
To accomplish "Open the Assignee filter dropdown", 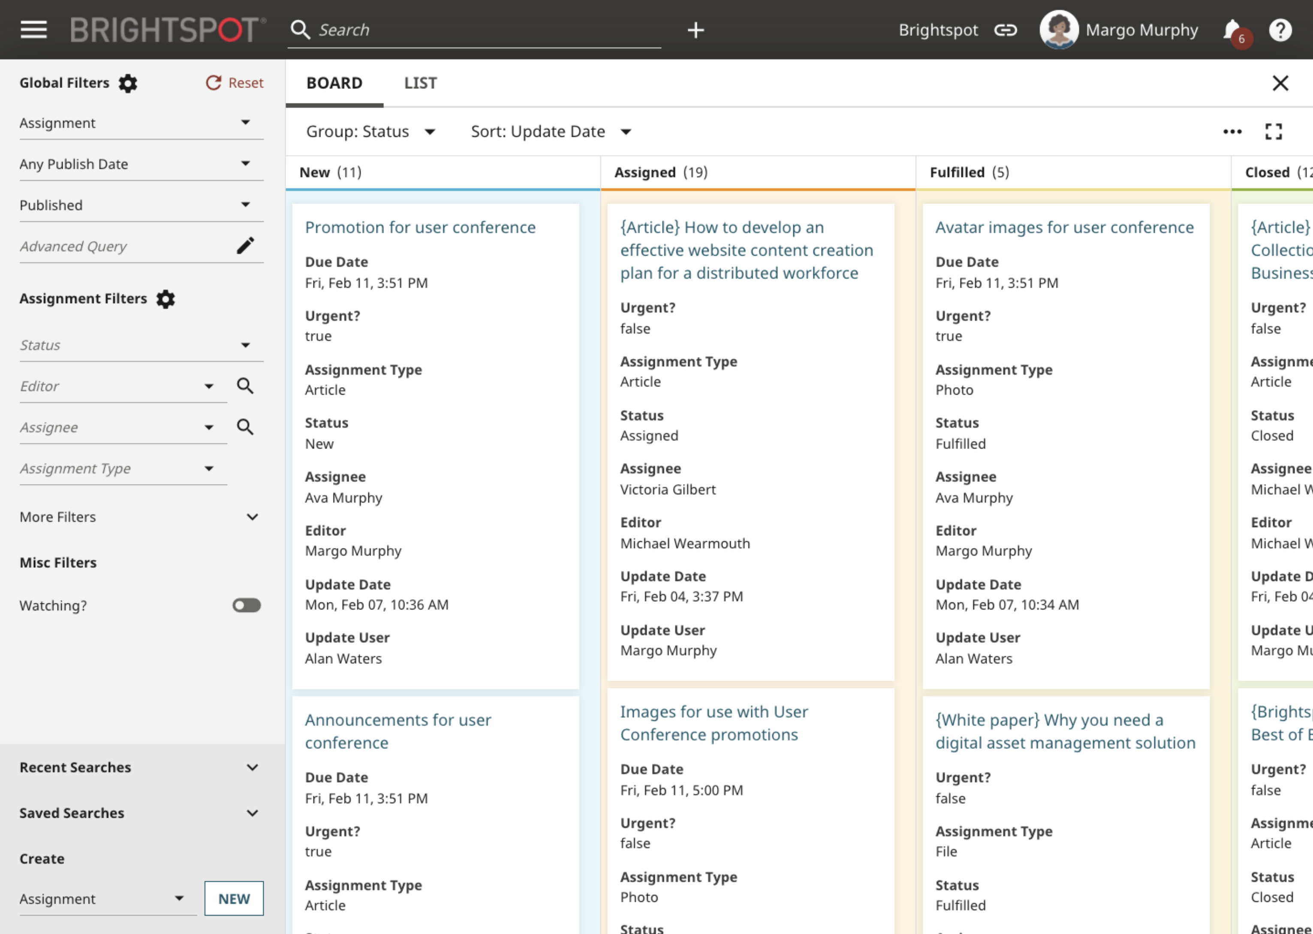I will (123, 427).
